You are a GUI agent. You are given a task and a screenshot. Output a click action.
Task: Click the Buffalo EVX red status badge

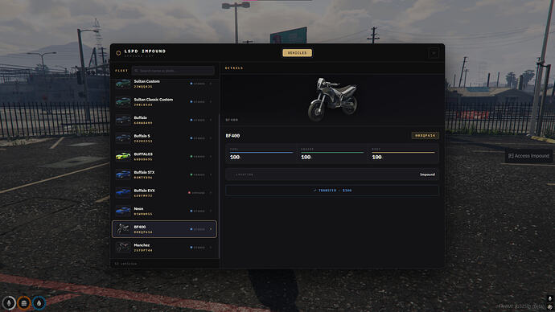[x=196, y=193]
